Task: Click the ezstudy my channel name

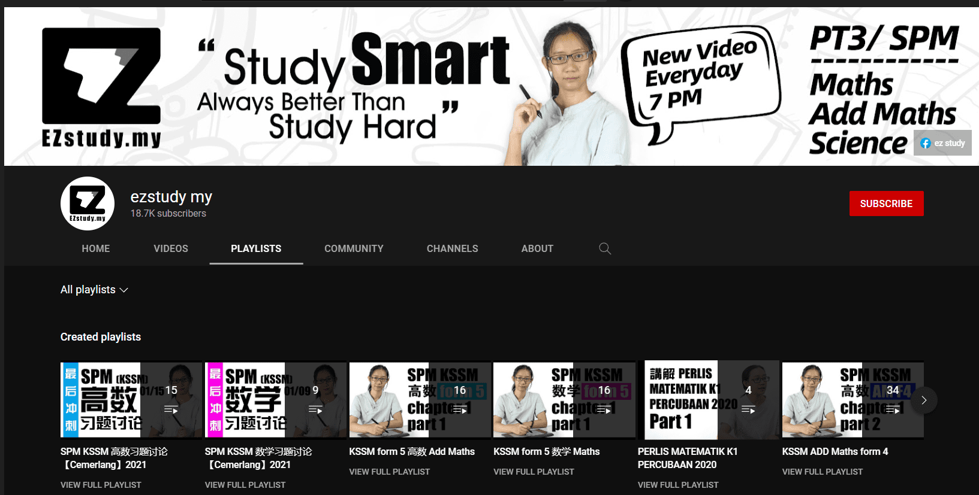Action: coord(171,197)
